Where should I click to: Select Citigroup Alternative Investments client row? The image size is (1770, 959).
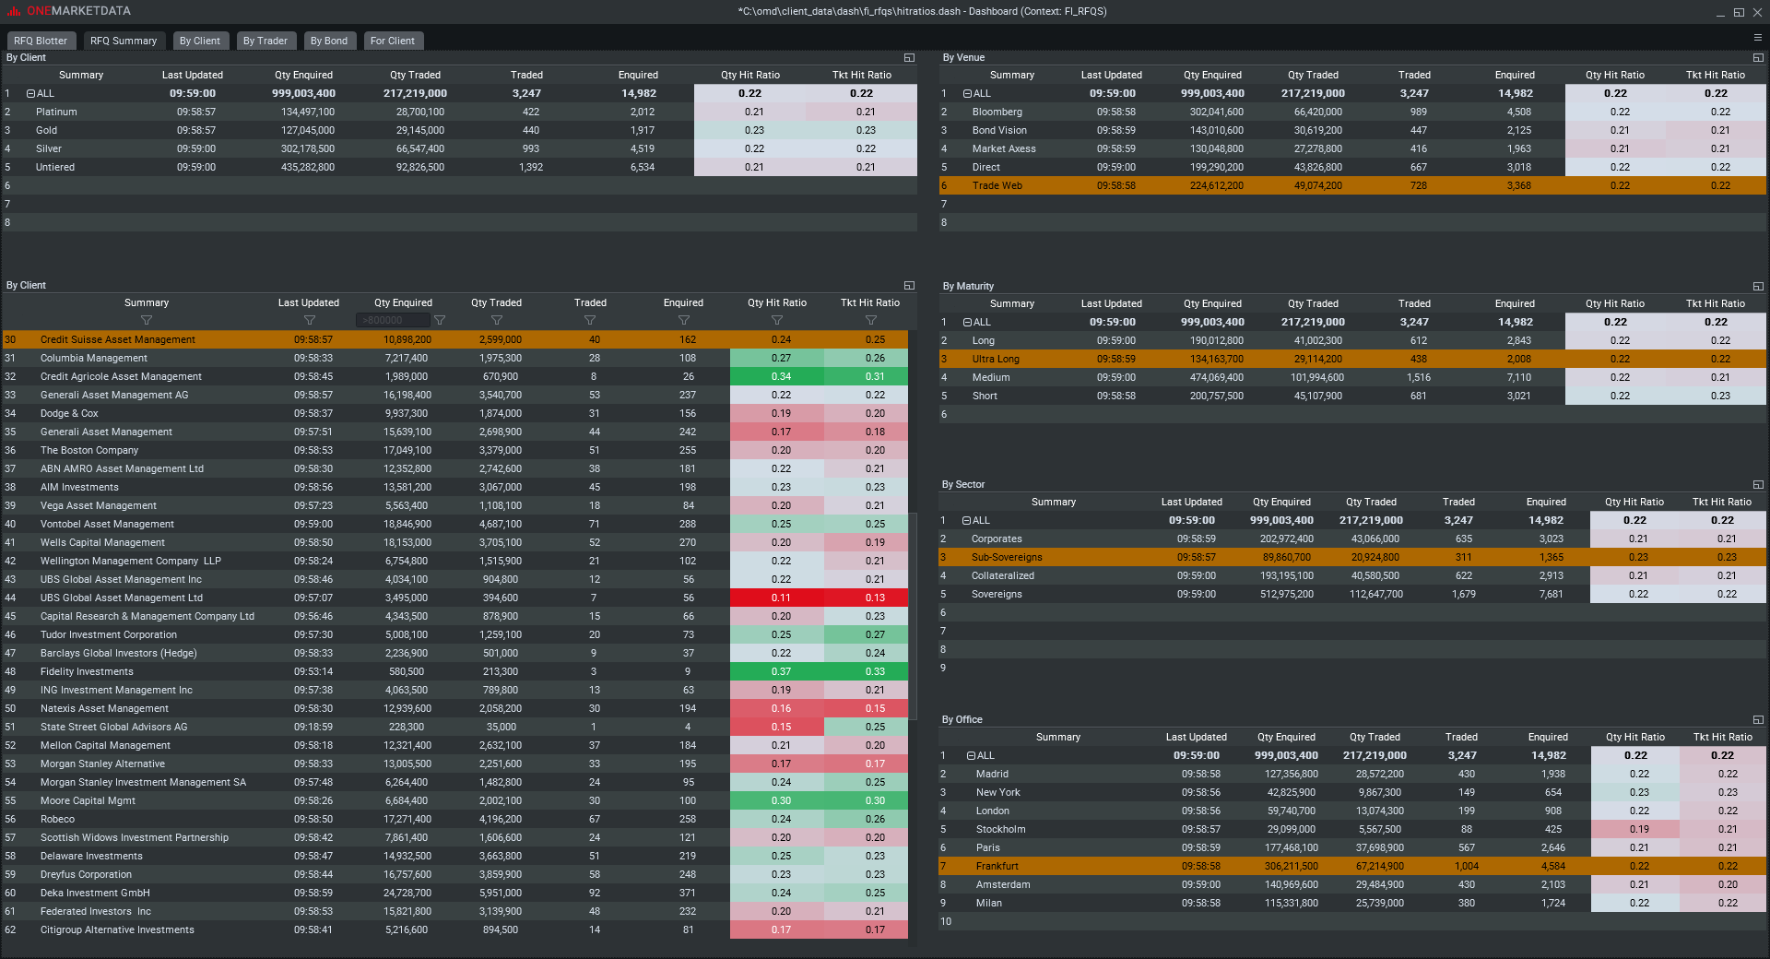[455, 929]
